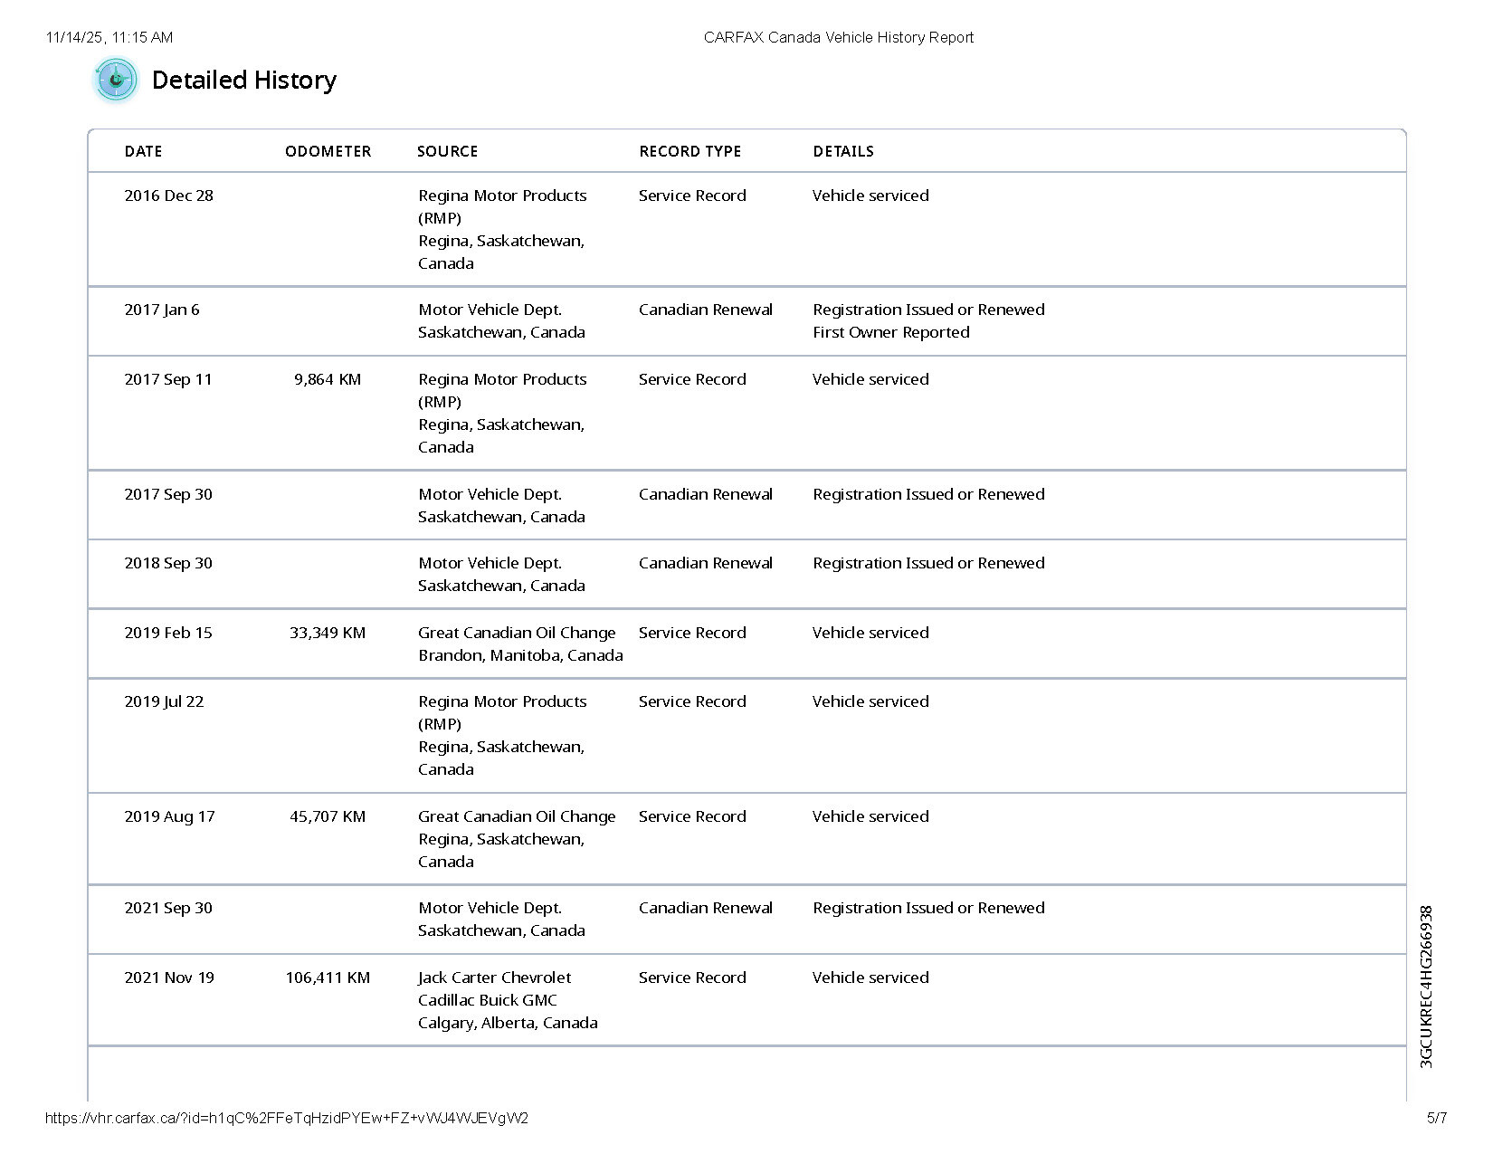Click the vertical VIN 3GCUKREC4HG266938 text
The image size is (1493, 1154).
point(1426,987)
